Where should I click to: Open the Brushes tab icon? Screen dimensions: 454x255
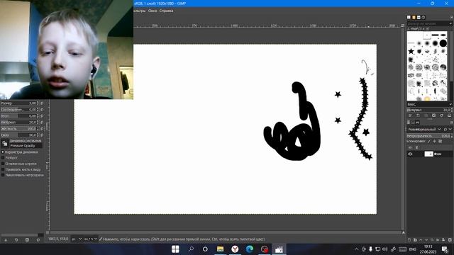[x=409, y=17]
